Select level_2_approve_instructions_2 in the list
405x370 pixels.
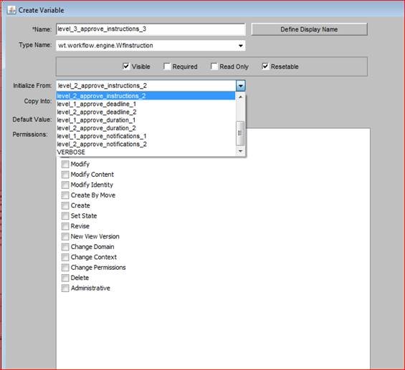146,96
